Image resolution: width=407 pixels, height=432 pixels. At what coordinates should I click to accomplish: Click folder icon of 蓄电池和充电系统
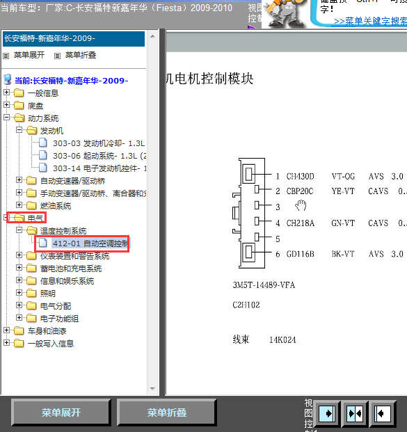coord(31,268)
